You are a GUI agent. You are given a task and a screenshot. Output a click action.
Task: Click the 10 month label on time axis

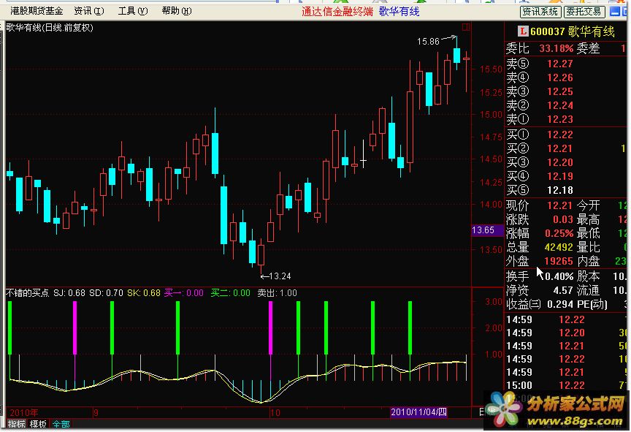(275, 413)
